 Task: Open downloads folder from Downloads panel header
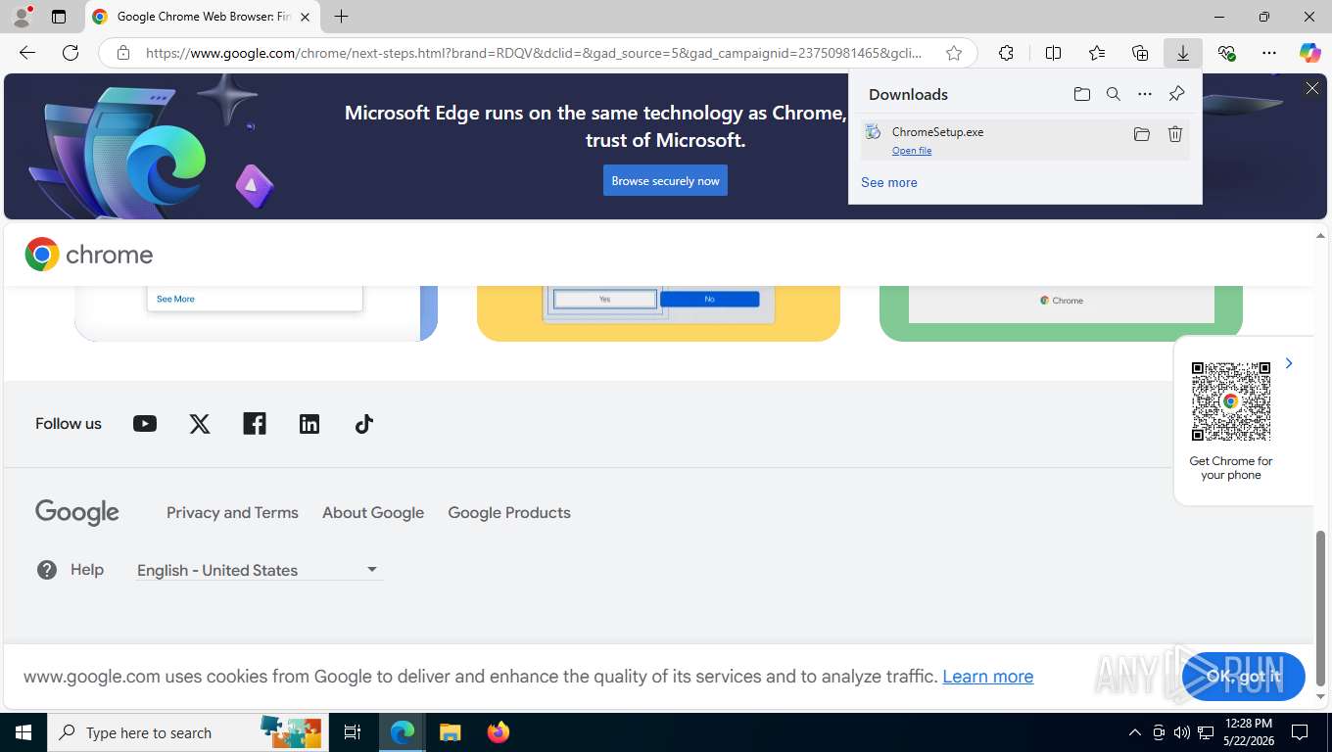pyautogui.click(x=1082, y=94)
